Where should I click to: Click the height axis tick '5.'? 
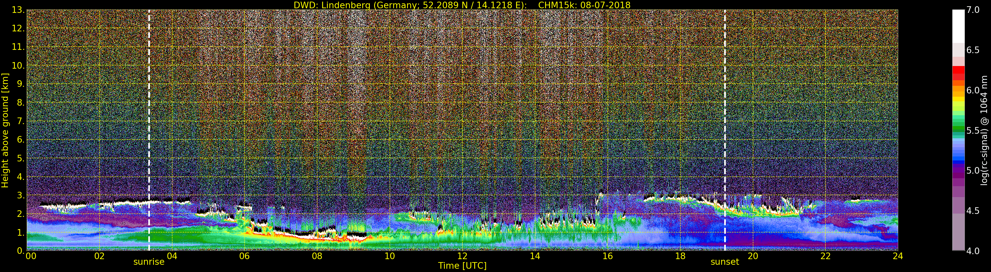[21, 158]
